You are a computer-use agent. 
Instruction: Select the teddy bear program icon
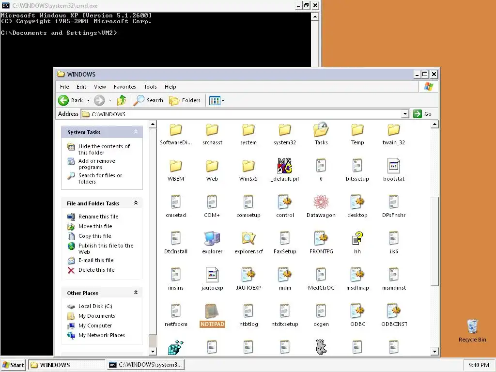pyautogui.click(x=321, y=347)
